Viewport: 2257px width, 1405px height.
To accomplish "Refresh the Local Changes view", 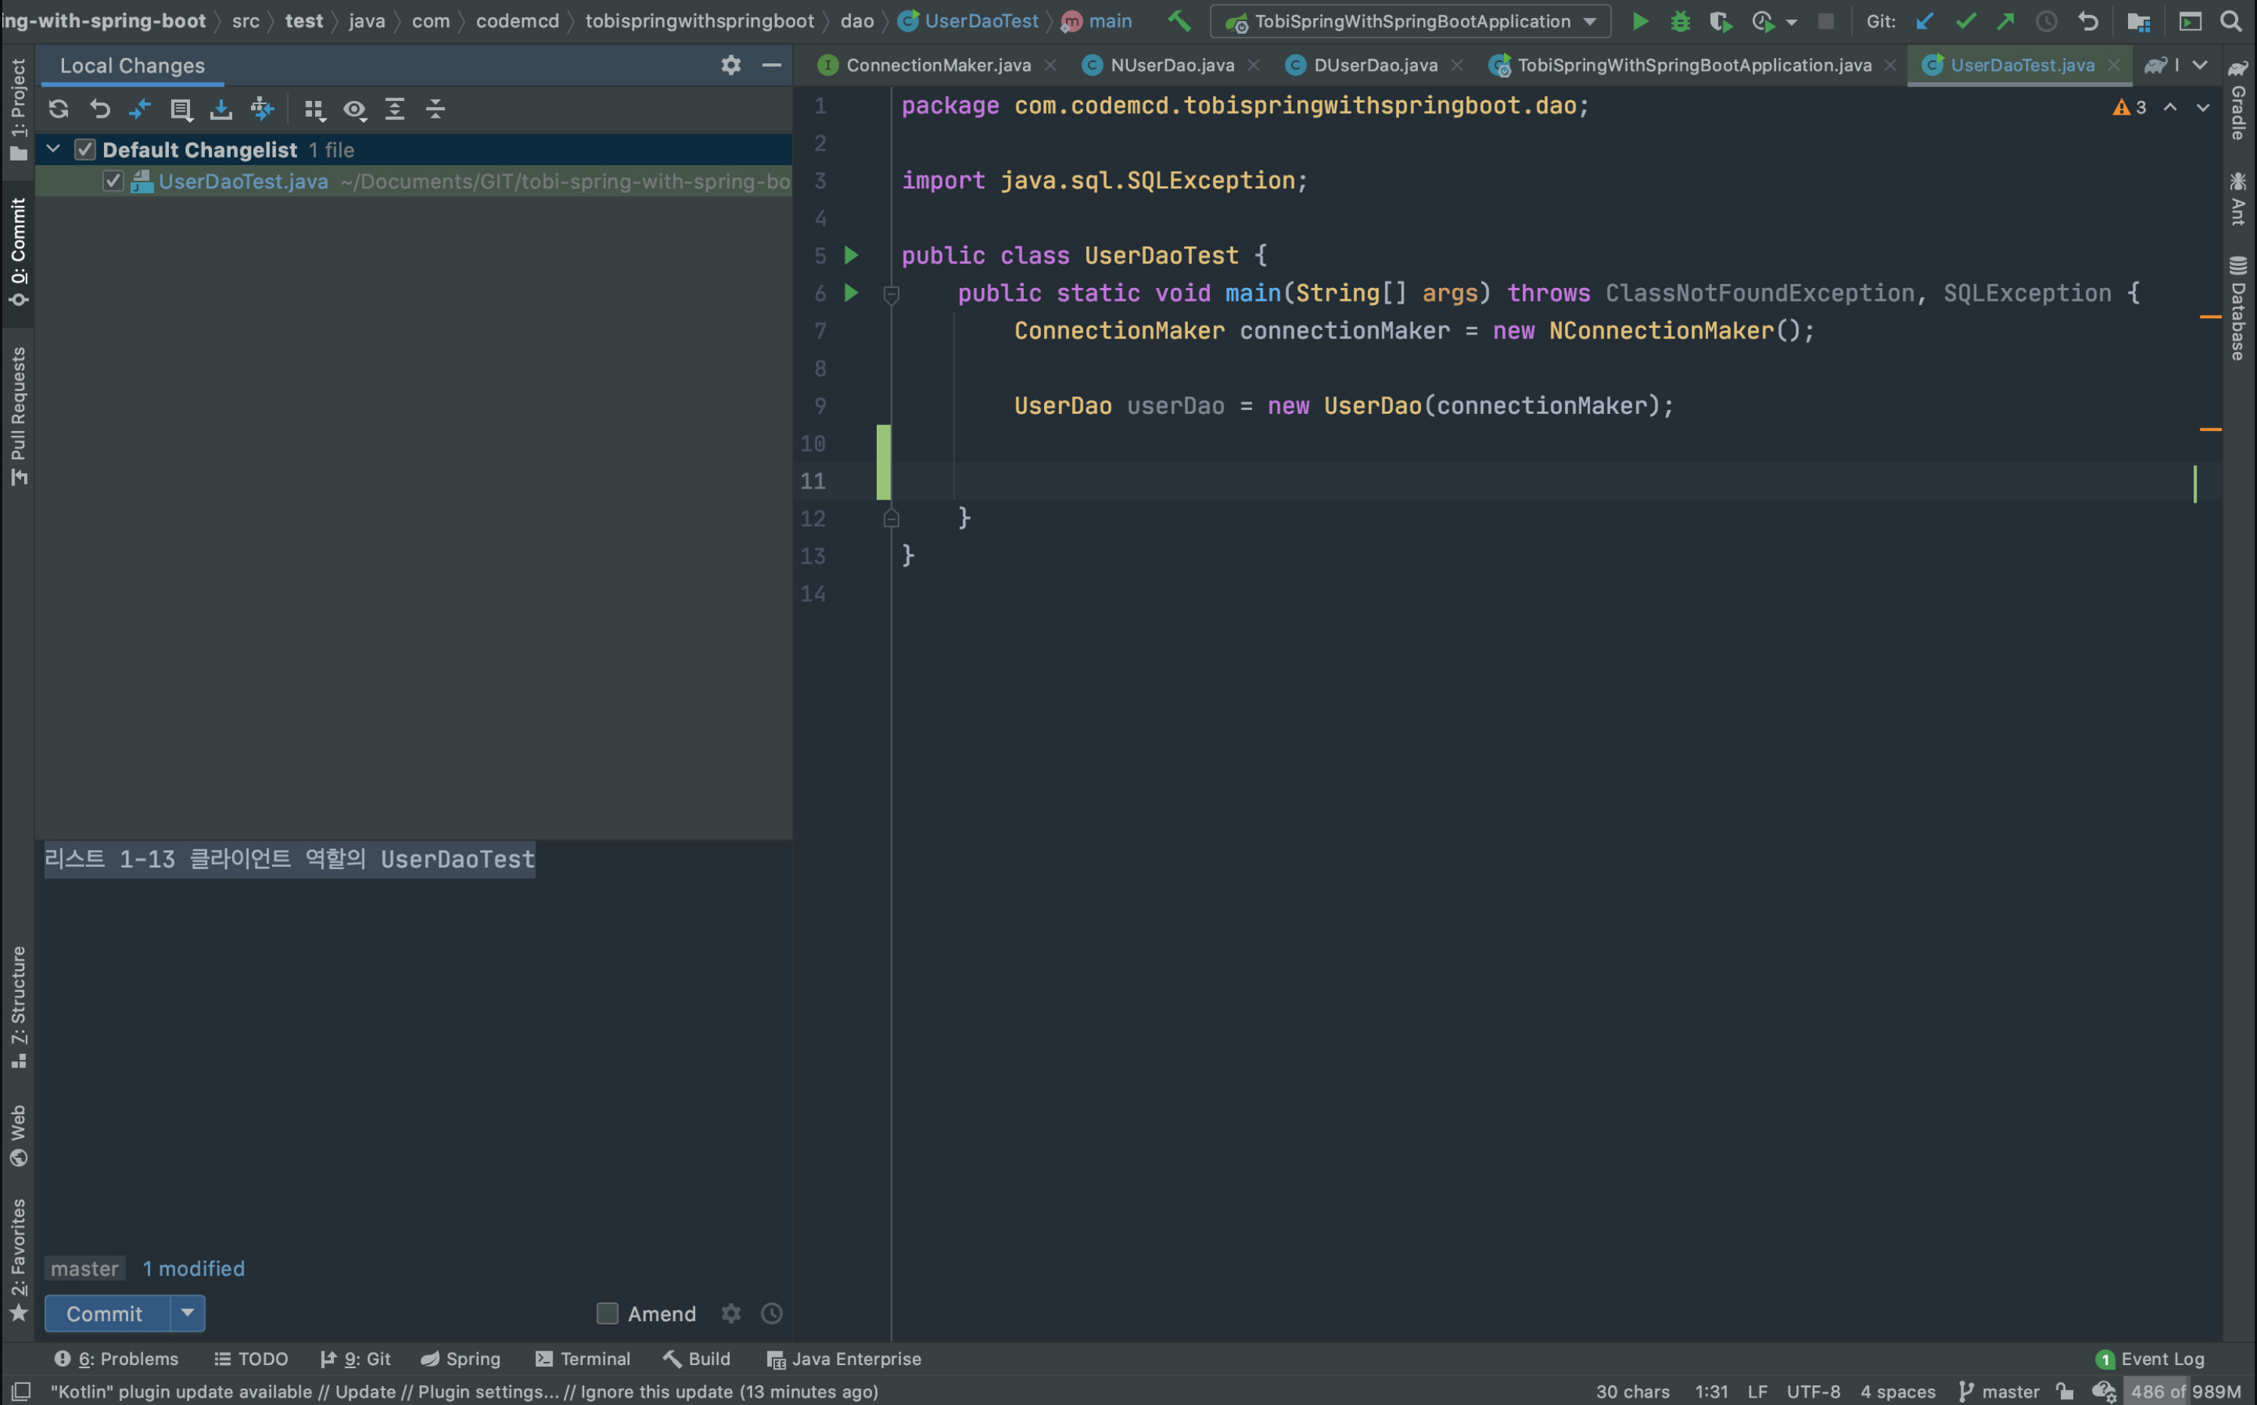I will tap(57, 109).
